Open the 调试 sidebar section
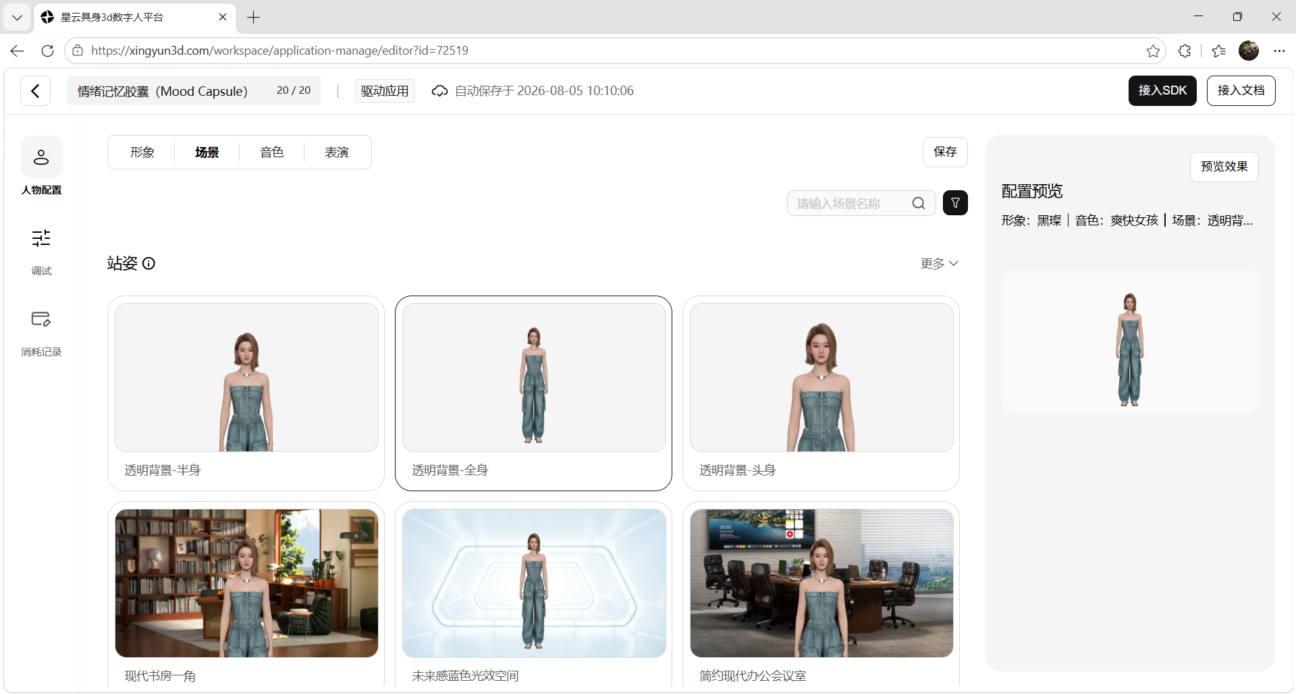The image size is (1296, 695). click(x=41, y=252)
